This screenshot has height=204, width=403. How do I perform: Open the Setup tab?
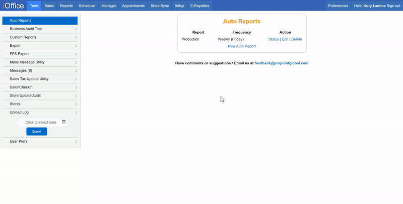[179, 6]
